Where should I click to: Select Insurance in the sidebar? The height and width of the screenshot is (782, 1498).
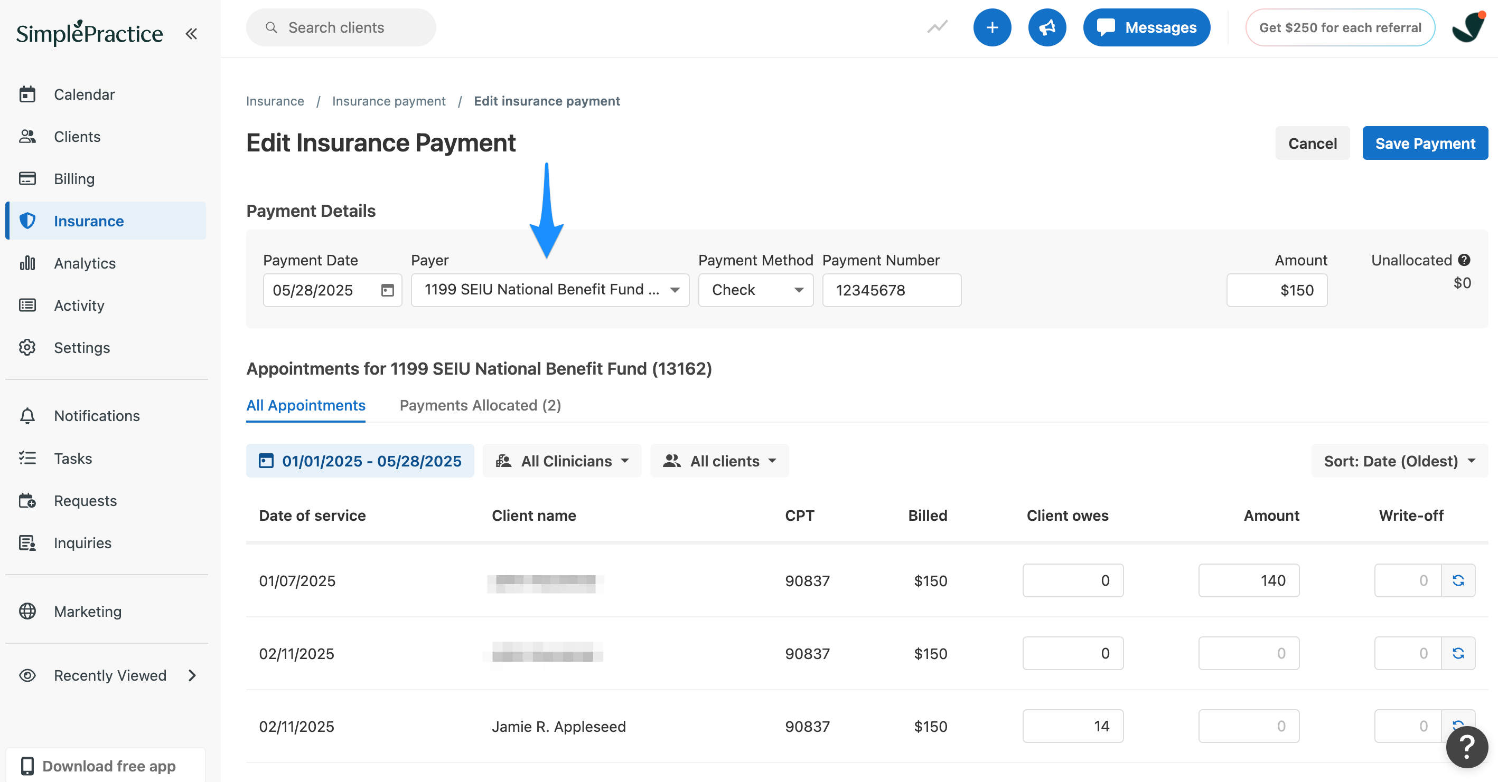(x=106, y=221)
